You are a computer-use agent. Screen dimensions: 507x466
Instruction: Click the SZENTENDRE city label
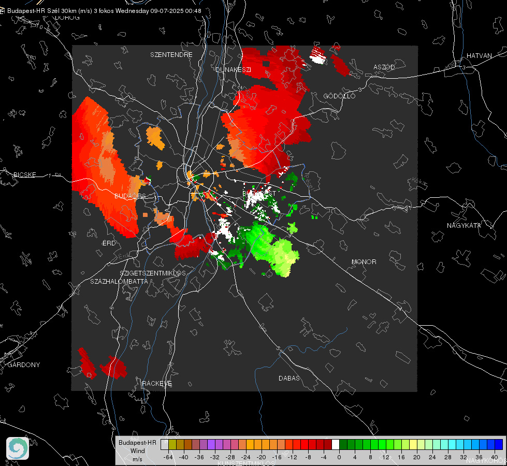click(x=171, y=55)
